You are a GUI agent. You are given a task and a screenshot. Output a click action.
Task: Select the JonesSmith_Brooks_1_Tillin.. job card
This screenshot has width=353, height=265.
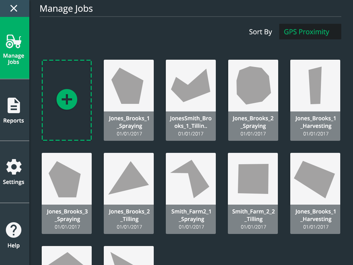[191, 100]
